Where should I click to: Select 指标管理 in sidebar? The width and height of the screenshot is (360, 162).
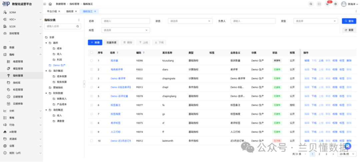point(18,75)
